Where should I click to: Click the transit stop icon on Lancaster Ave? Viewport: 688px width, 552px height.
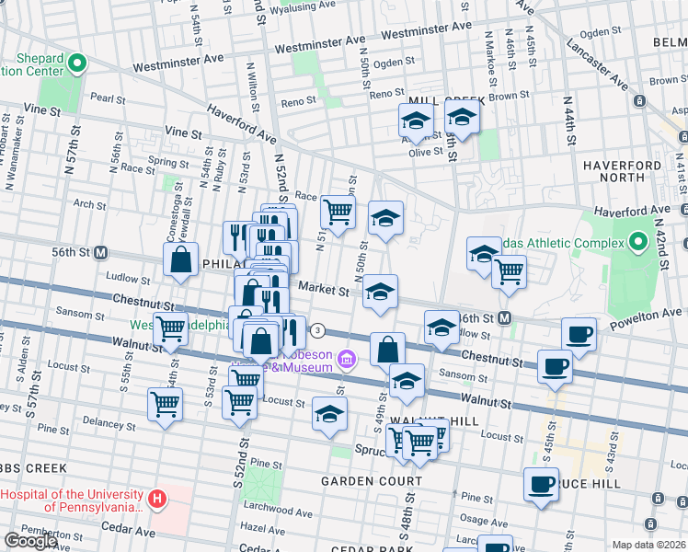pos(640,101)
